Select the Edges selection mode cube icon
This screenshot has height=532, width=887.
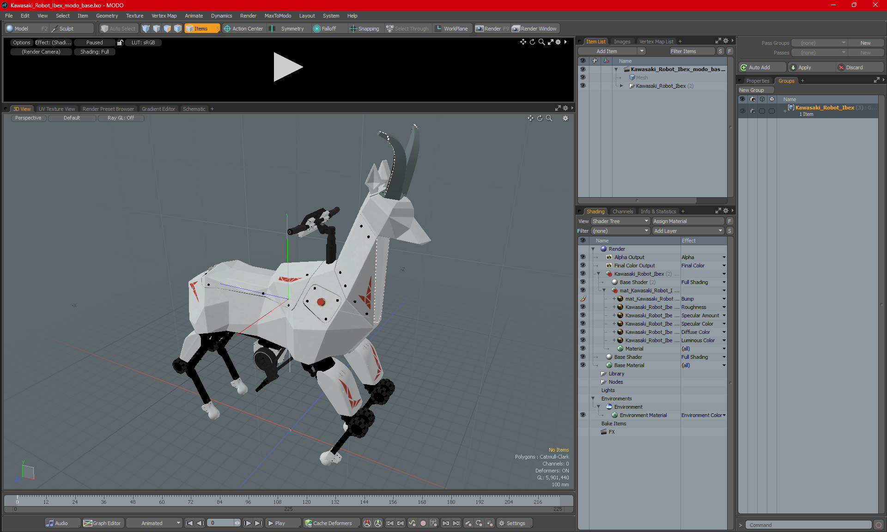[157, 29]
